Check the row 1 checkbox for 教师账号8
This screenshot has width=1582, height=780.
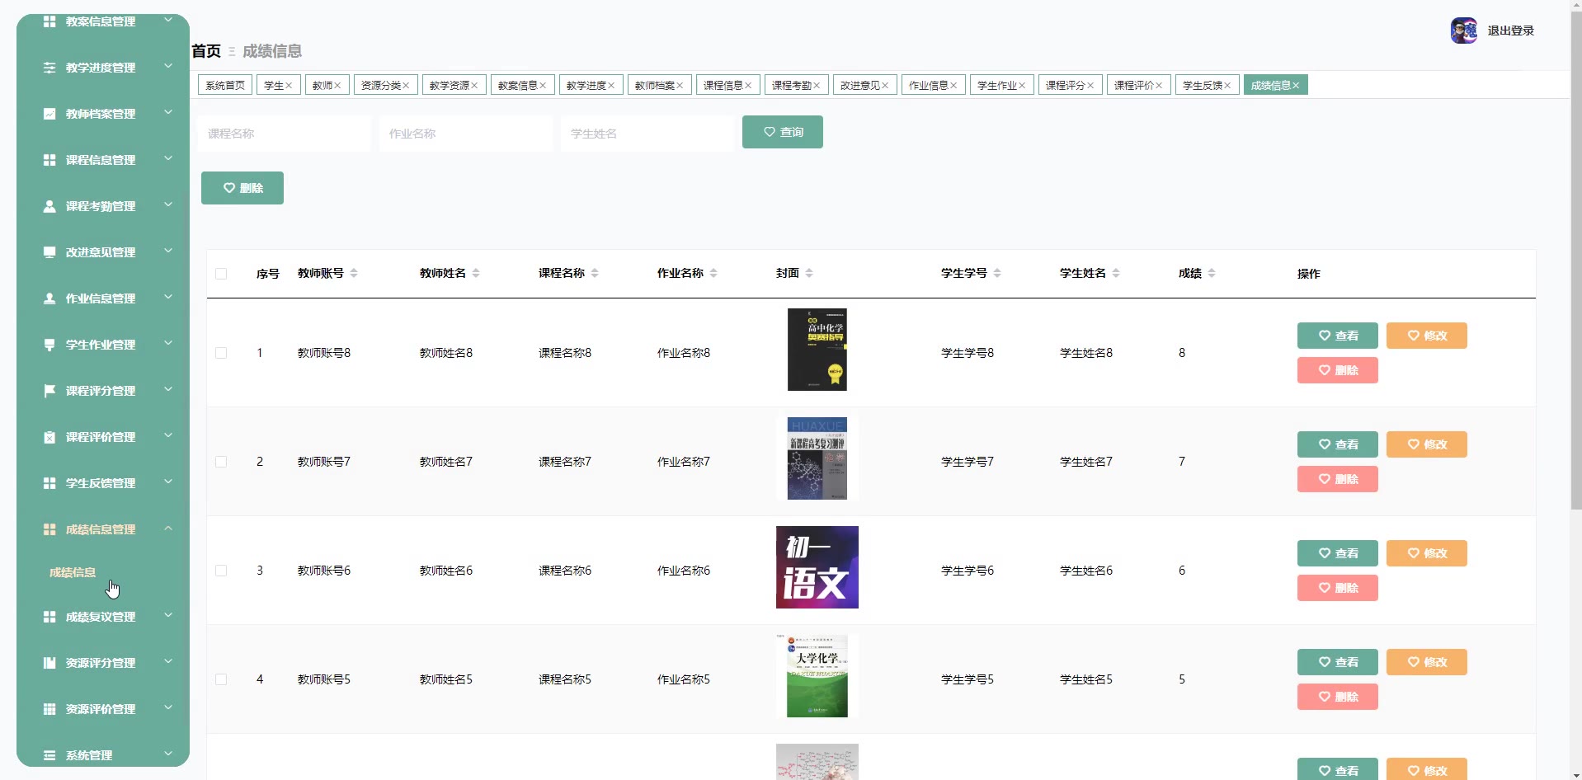point(221,353)
